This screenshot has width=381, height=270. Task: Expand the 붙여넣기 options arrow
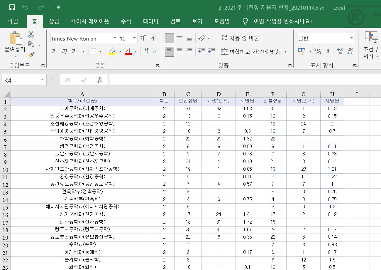16,56
